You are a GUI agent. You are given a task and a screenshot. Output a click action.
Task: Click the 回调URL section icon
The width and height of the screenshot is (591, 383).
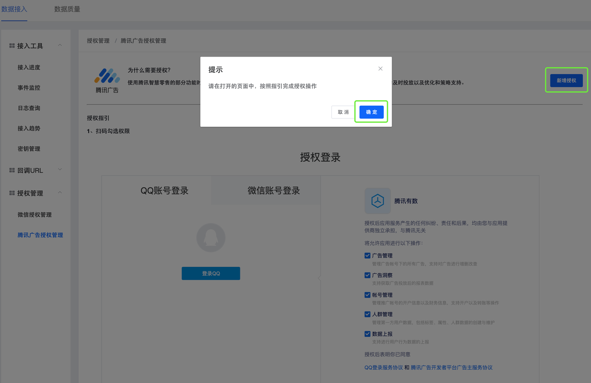coord(11,170)
